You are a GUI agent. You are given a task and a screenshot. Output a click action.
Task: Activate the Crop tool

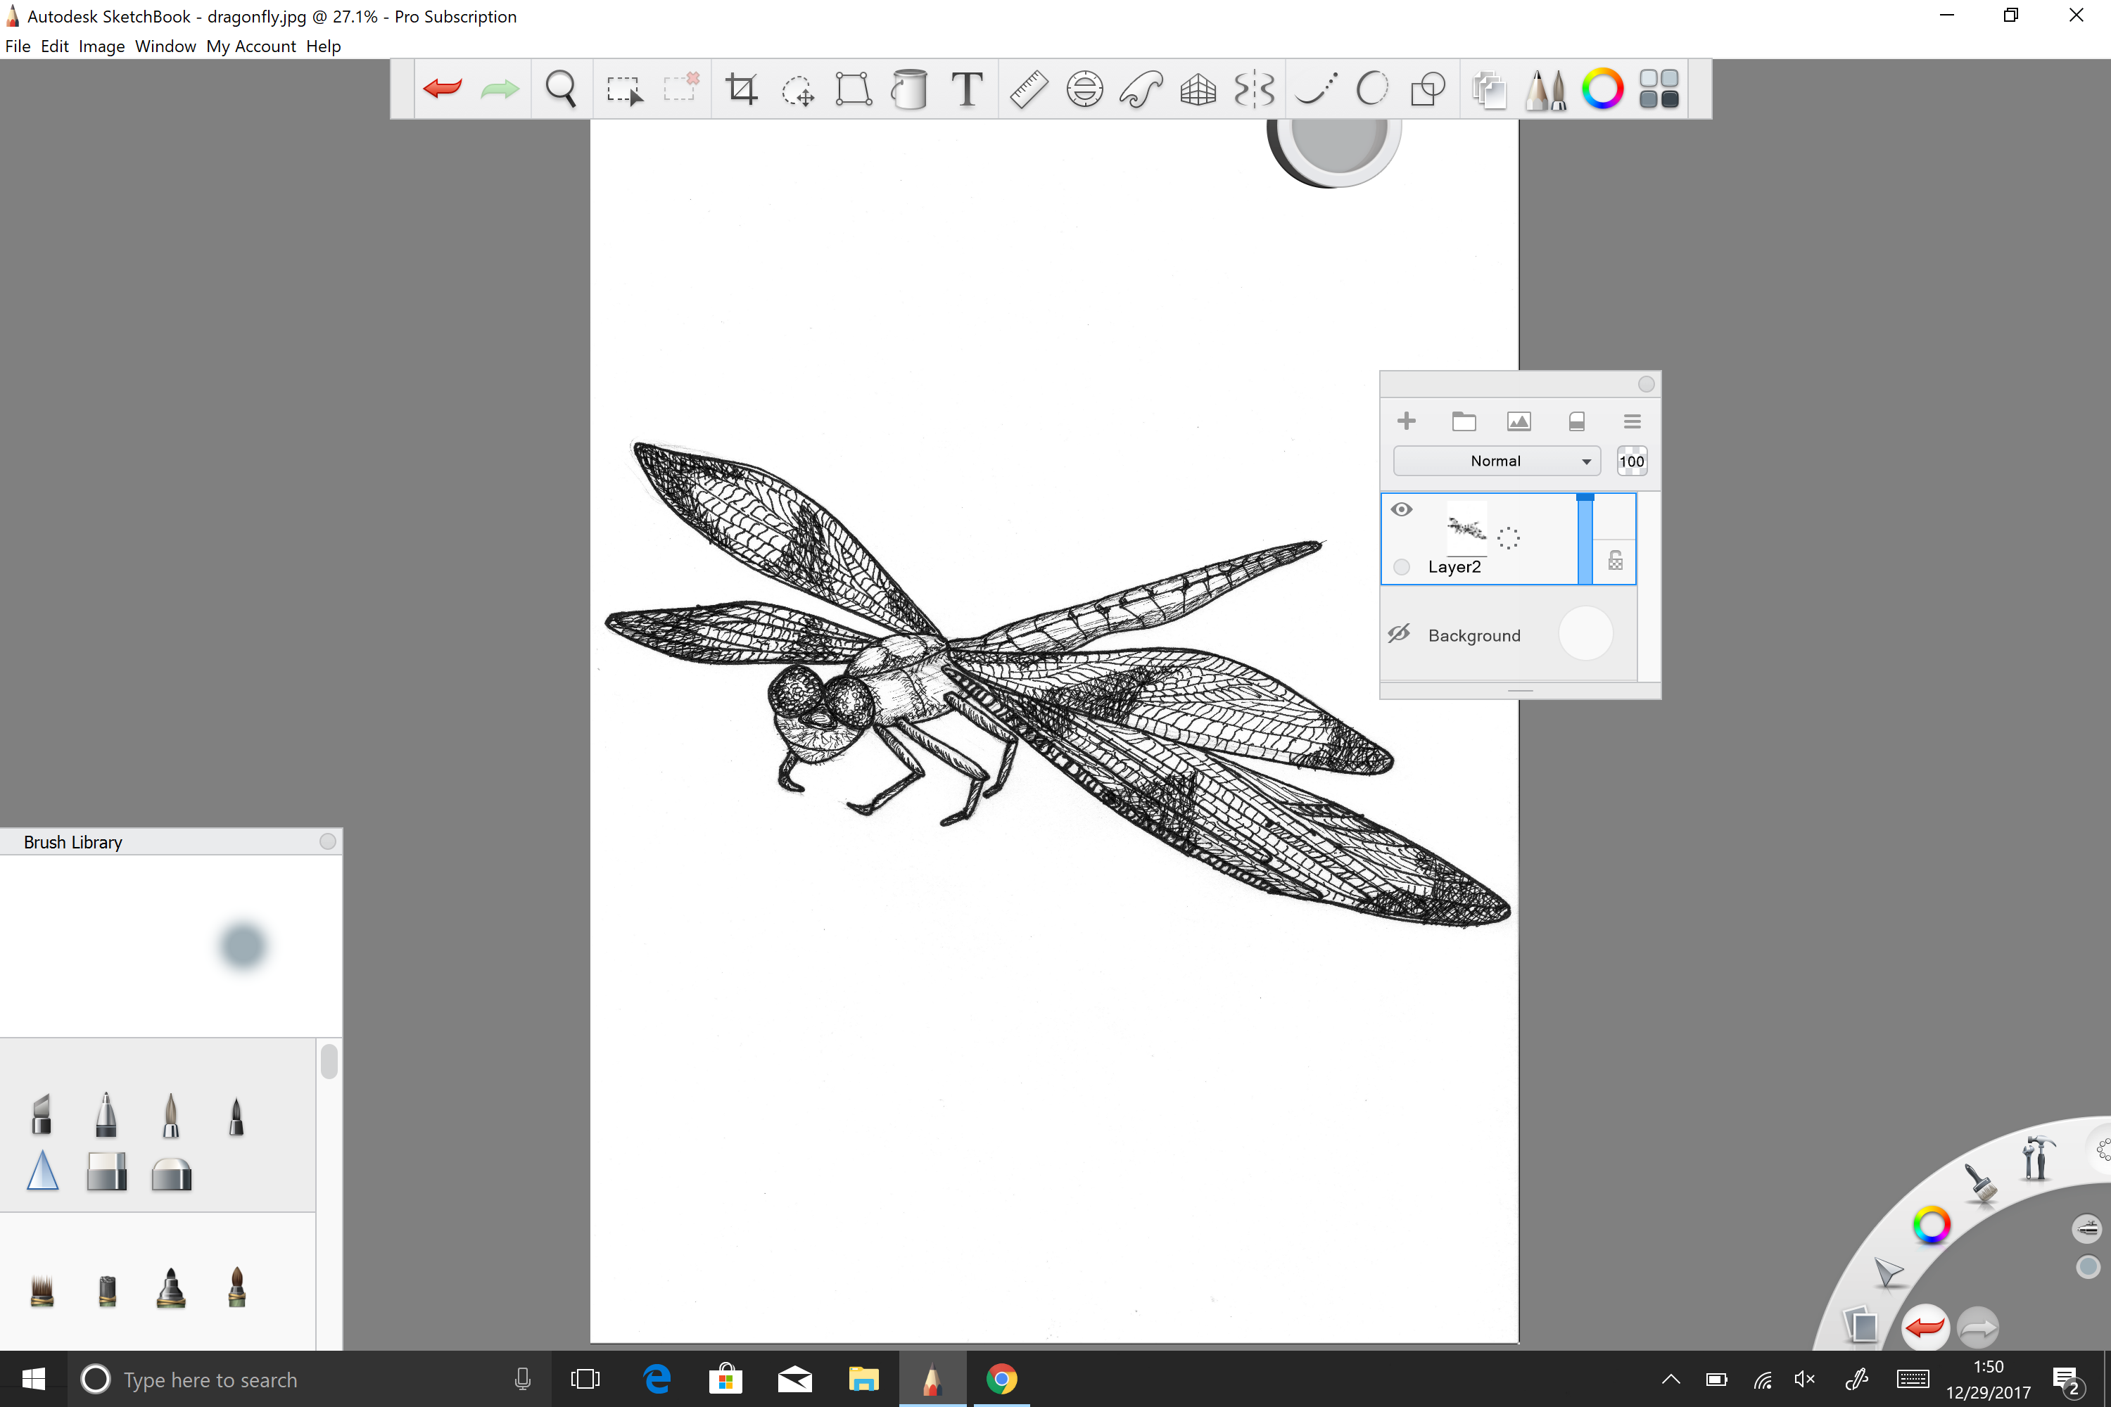tap(742, 89)
